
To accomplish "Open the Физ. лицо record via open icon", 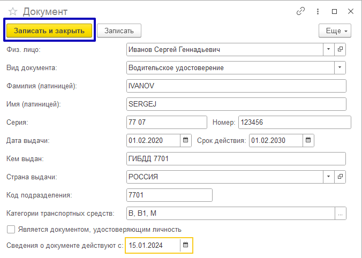I will (340, 50).
